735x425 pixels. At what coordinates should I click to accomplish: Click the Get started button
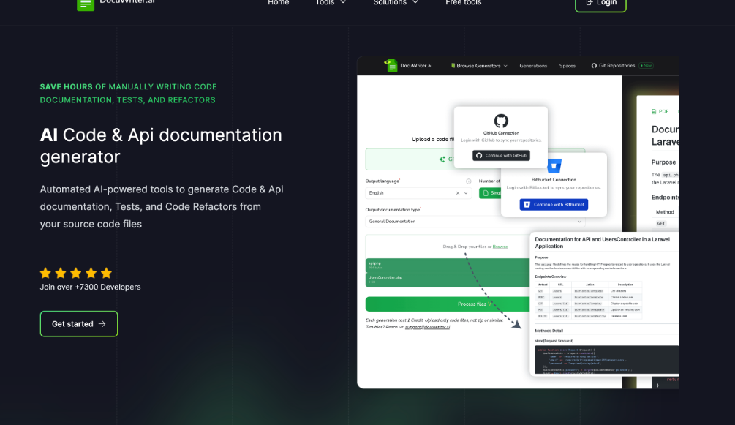click(x=79, y=323)
